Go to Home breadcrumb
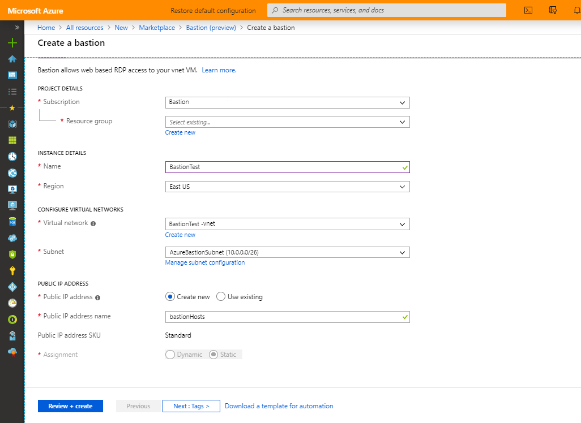The width and height of the screenshot is (581, 423). pos(46,28)
